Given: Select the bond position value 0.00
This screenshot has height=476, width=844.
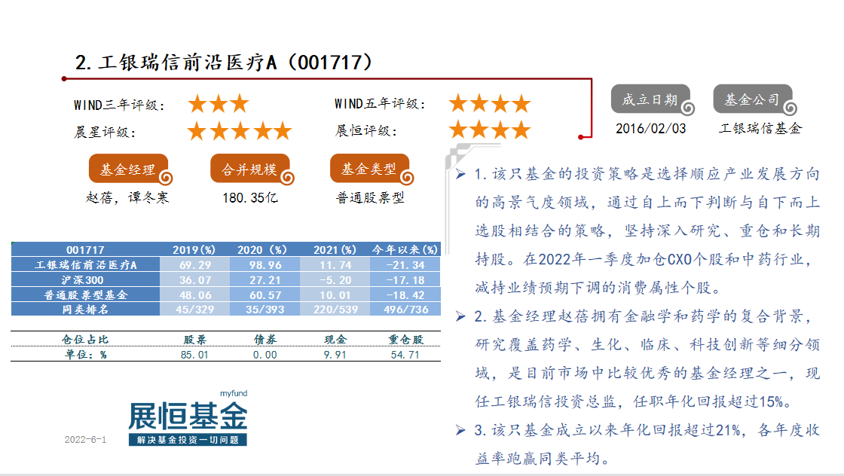Looking at the screenshot, I should (x=265, y=355).
